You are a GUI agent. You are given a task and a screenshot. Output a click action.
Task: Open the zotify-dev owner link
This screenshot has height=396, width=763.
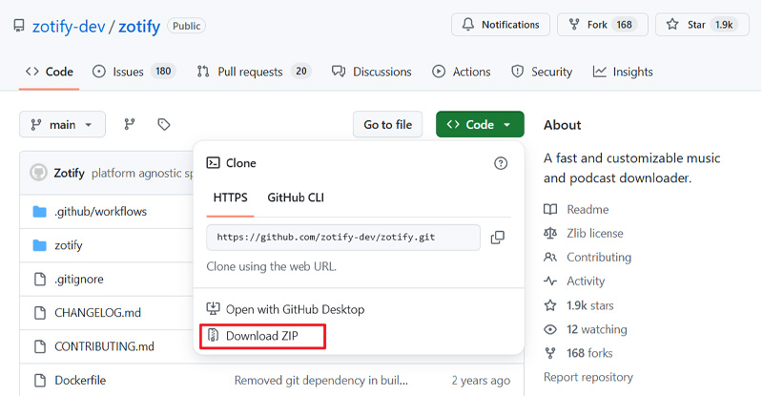(69, 27)
